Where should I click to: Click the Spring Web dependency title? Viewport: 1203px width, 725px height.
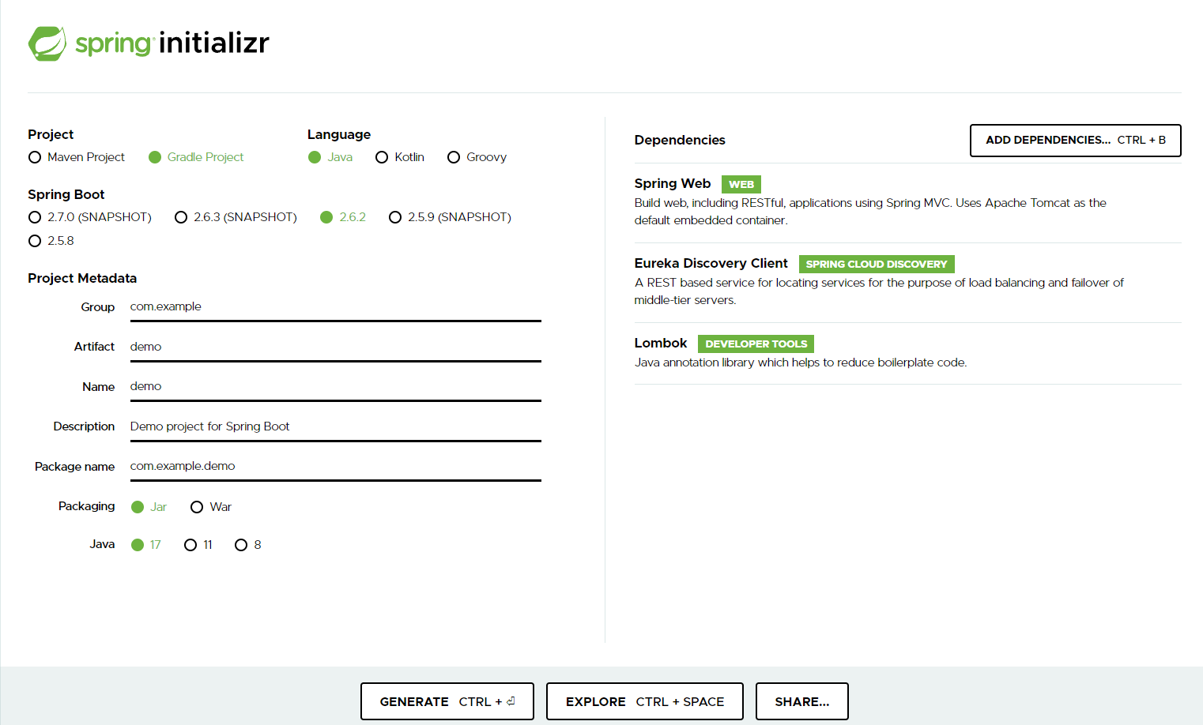tap(673, 183)
